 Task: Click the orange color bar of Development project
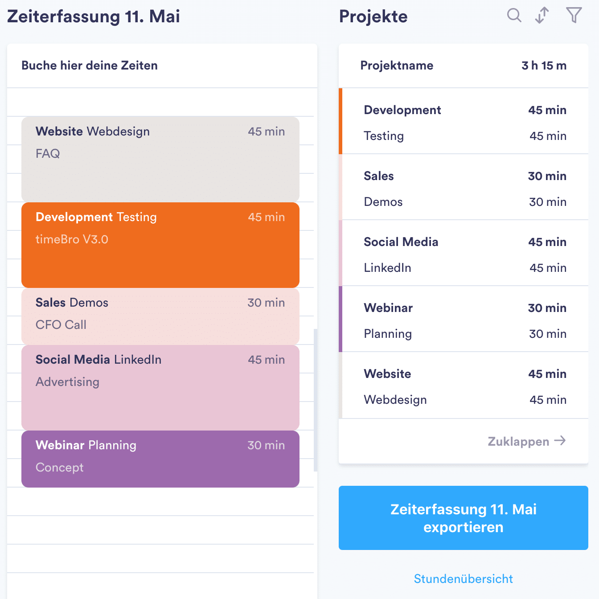pos(341,121)
